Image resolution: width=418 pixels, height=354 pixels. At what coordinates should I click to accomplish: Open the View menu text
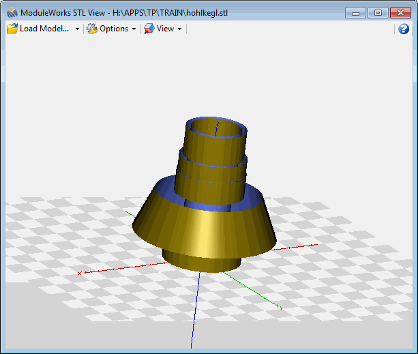point(165,29)
